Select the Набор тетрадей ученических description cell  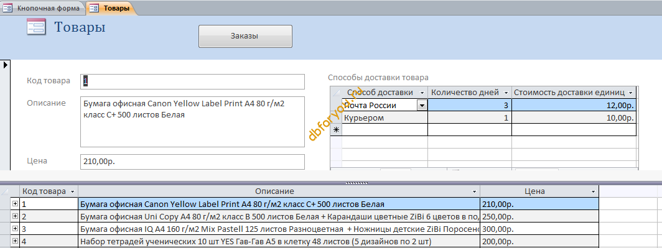point(279,242)
